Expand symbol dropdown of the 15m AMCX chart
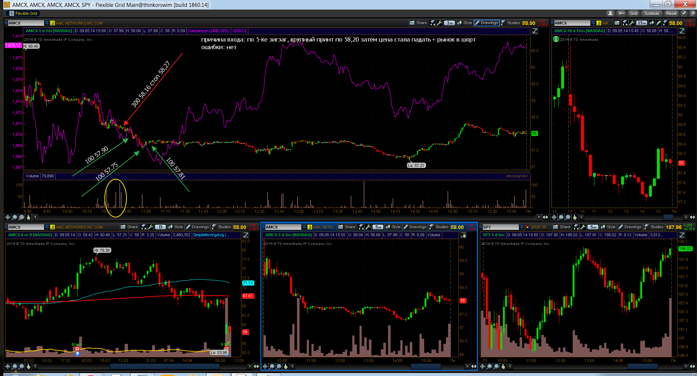 (x=593, y=23)
